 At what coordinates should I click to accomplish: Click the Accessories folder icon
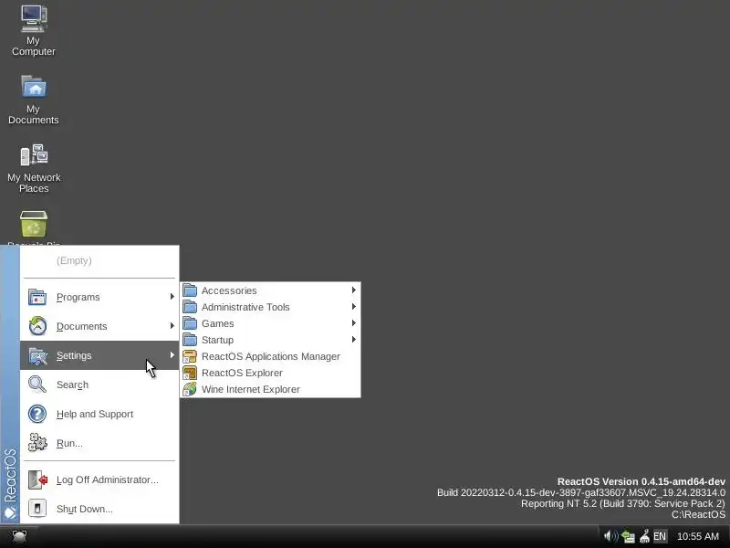pos(190,290)
